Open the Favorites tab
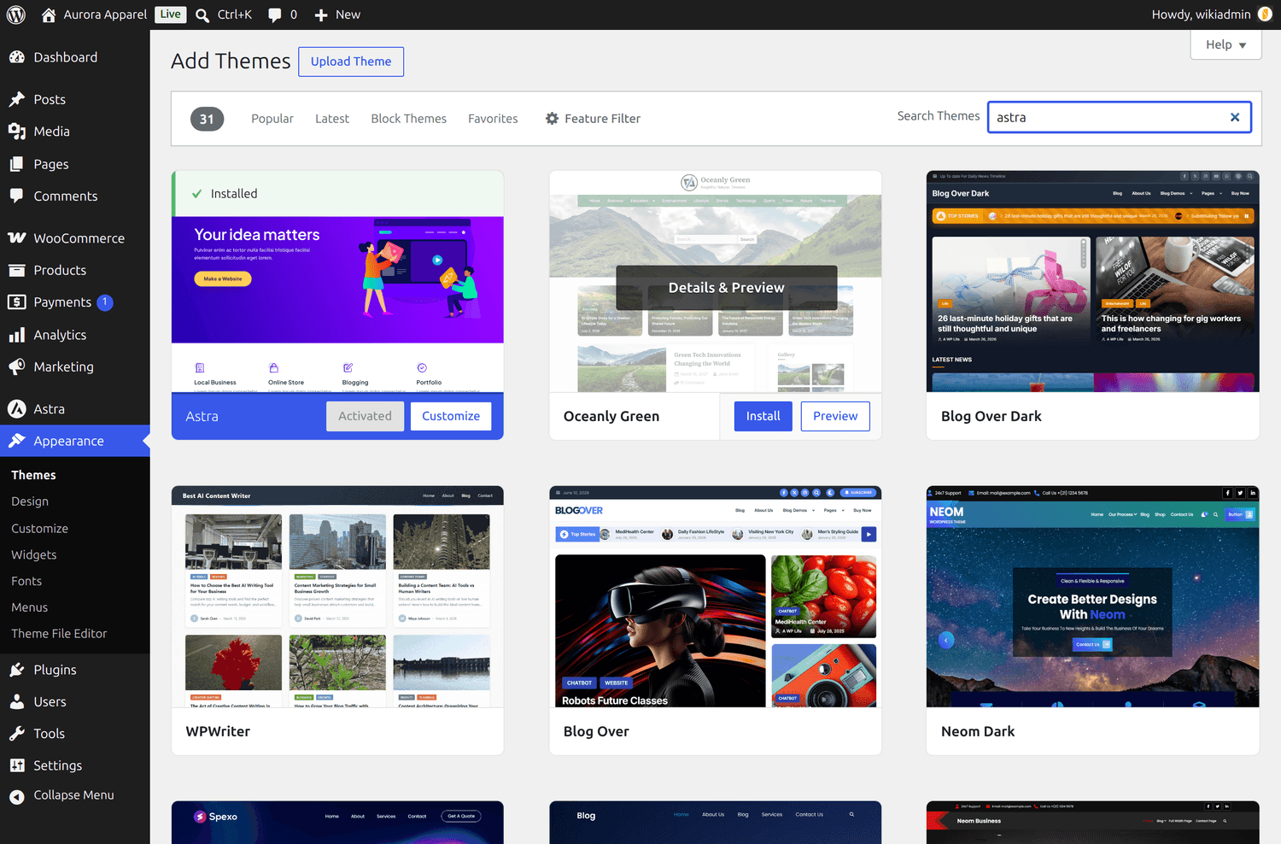This screenshot has height=844, width=1281. click(x=493, y=119)
